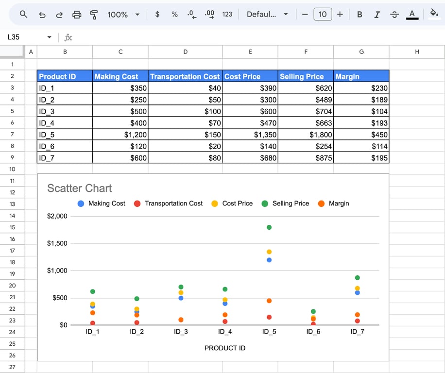Increase decimal places

(209, 14)
